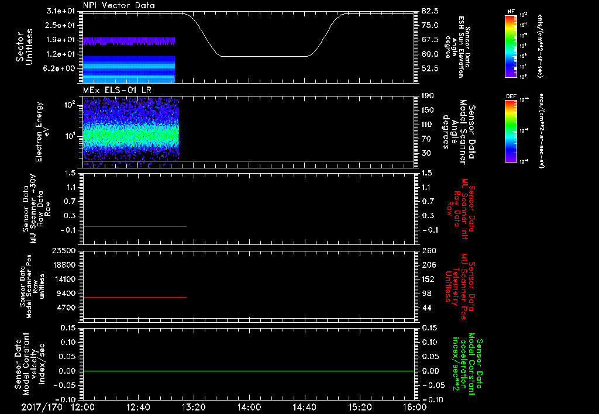
Task: Click the DEF color bar units label
Action: pyautogui.click(x=542, y=131)
